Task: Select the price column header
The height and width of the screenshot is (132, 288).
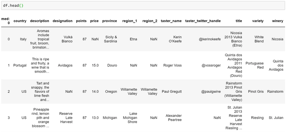Action: point(94,21)
